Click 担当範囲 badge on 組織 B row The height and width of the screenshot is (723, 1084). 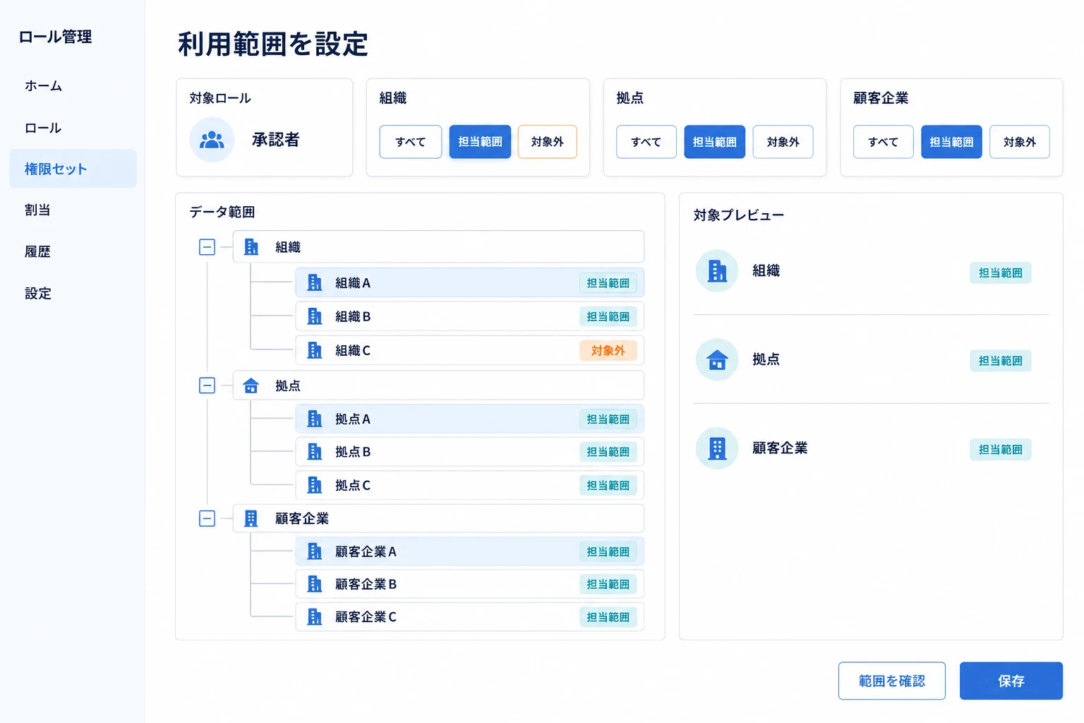click(608, 317)
